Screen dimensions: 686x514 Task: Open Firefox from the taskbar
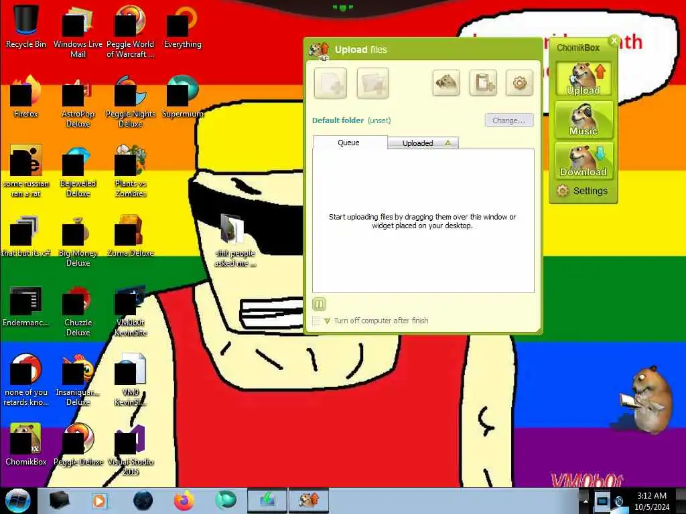click(184, 501)
